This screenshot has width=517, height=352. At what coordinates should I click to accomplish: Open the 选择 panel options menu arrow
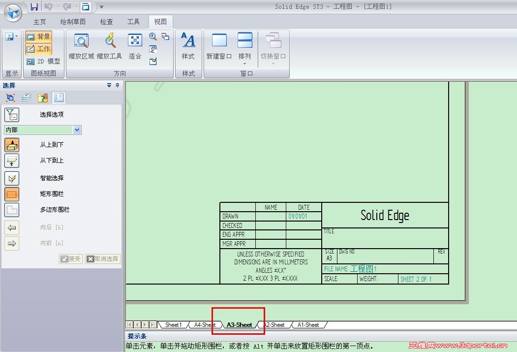109,86
